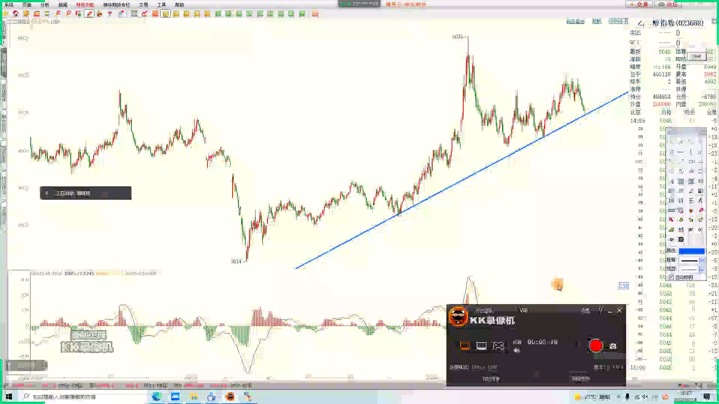Image resolution: width=719 pixels, height=404 pixels.
Task: Select the fan lines drawing tool
Action: pos(701,191)
